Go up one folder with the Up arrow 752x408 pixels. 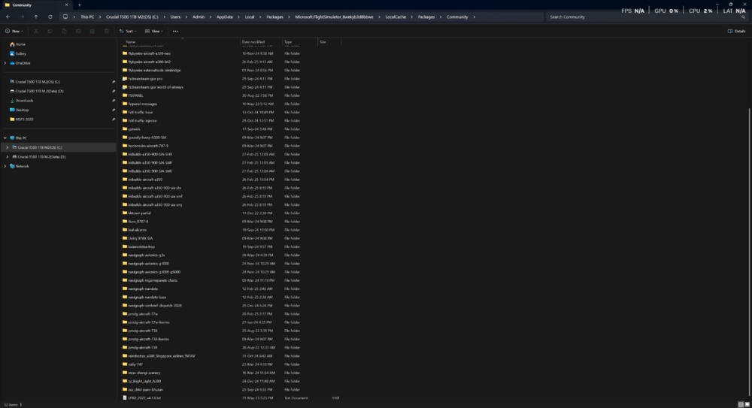tap(35, 17)
